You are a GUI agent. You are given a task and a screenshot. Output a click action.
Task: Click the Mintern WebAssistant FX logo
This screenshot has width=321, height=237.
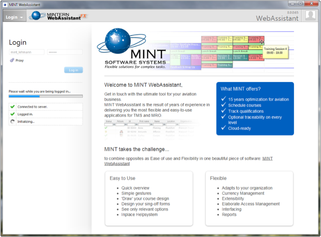tap(57, 16)
